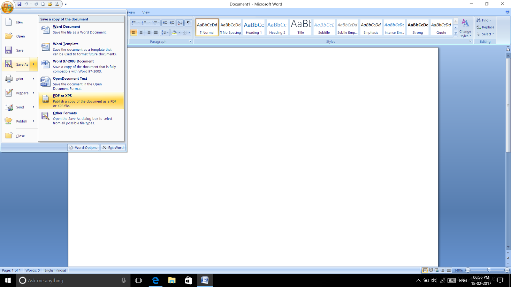Image resolution: width=511 pixels, height=287 pixels.
Task: Click the Bullets list icon
Action: (134, 23)
